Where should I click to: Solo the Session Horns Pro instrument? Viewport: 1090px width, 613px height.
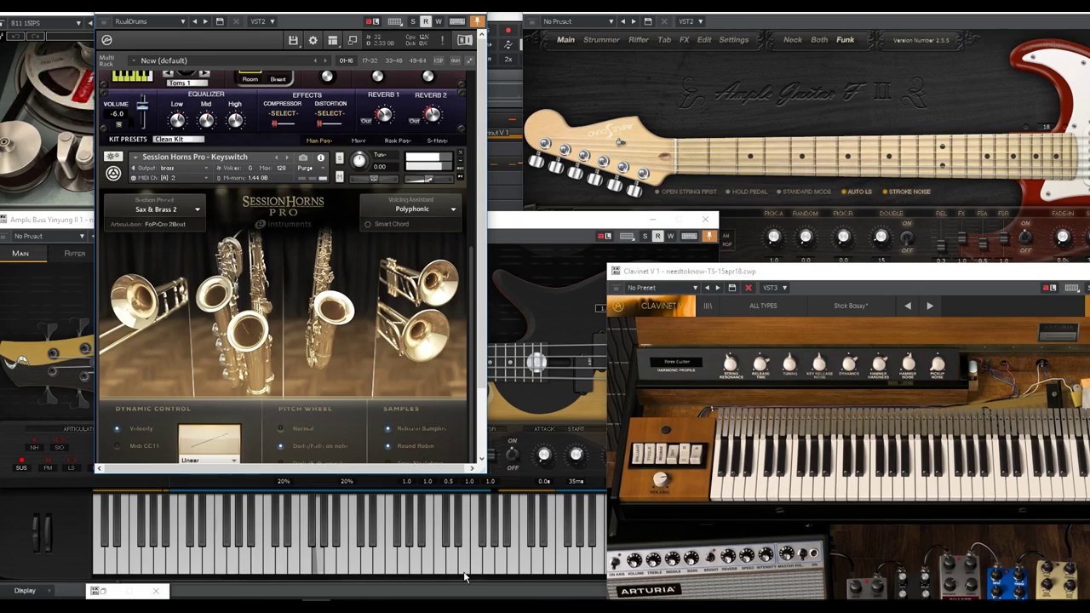pyautogui.click(x=339, y=158)
